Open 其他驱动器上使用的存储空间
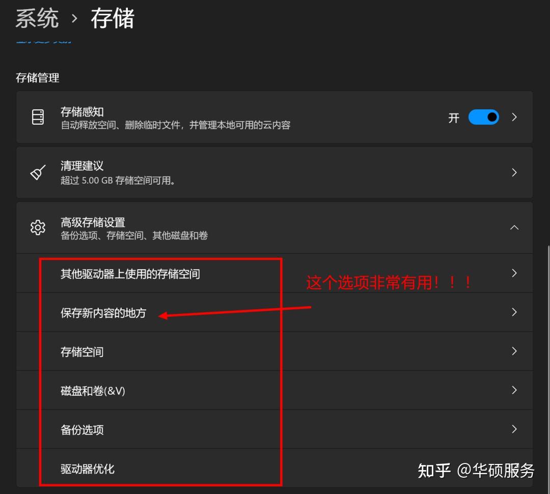 [x=274, y=273]
